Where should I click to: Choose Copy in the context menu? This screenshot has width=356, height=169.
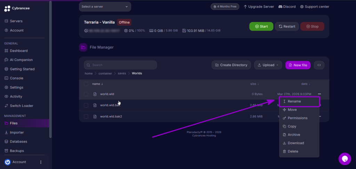pyautogui.click(x=299, y=126)
